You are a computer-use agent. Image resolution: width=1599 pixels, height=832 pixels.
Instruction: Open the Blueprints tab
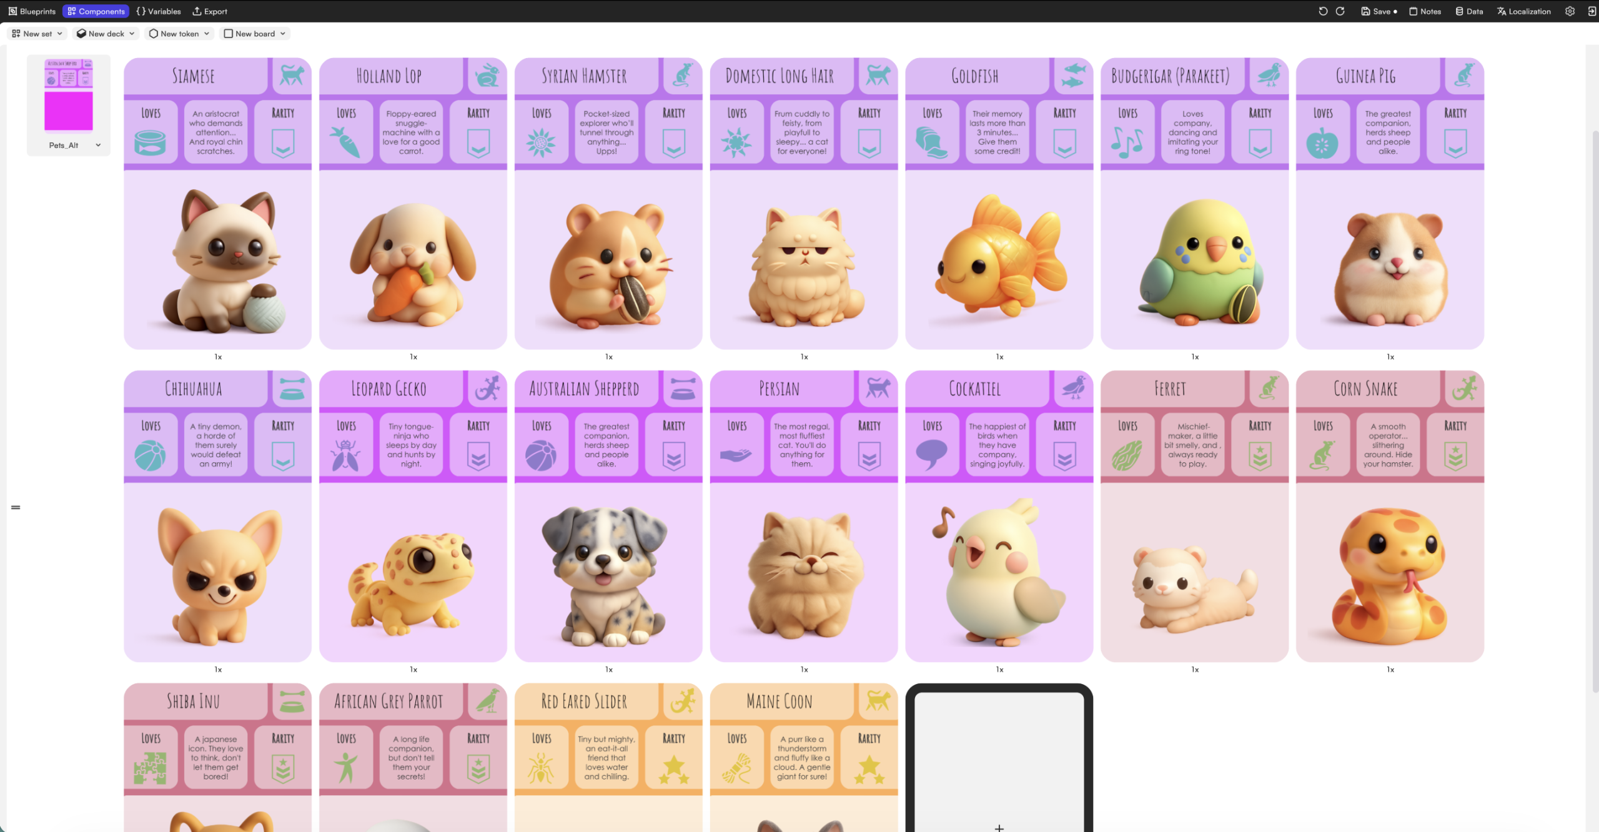32,11
